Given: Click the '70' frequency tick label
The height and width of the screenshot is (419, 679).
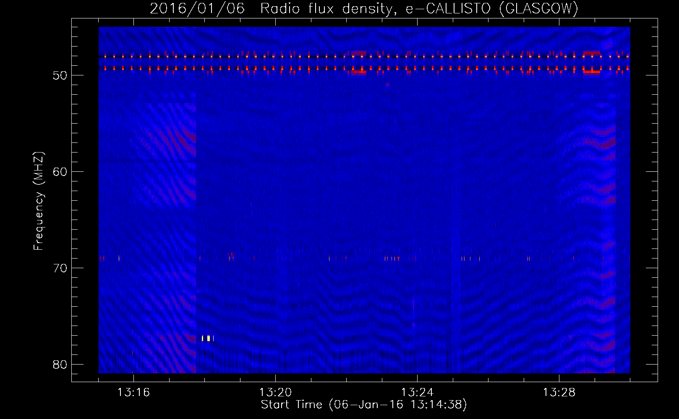Looking at the screenshot, I should pos(60,268).
